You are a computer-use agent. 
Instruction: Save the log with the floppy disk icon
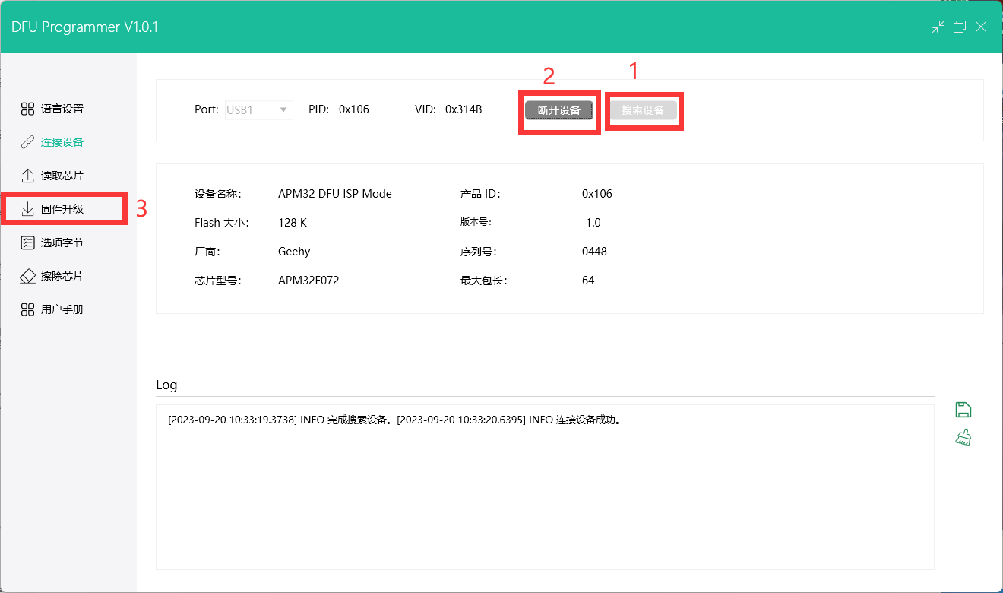(963, 410)
